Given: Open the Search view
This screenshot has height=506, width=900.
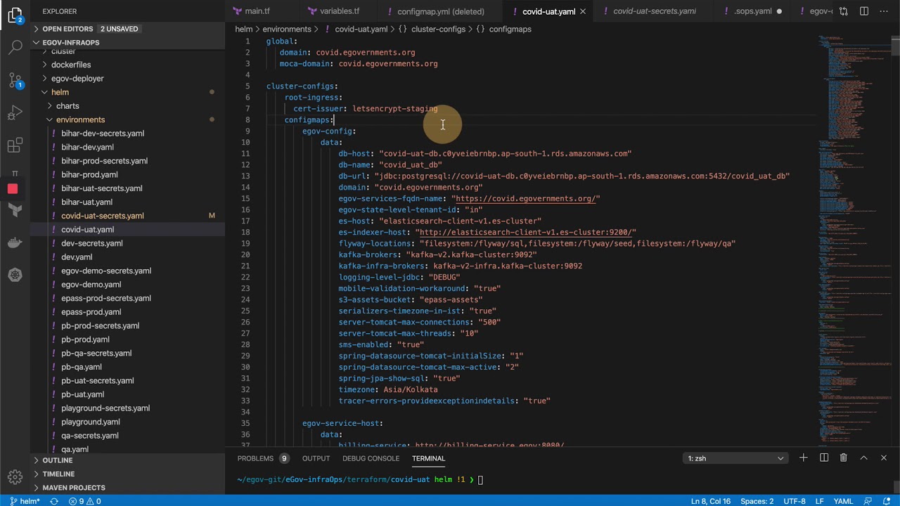Looking at the screenshot, I should [x=15, y=48].
